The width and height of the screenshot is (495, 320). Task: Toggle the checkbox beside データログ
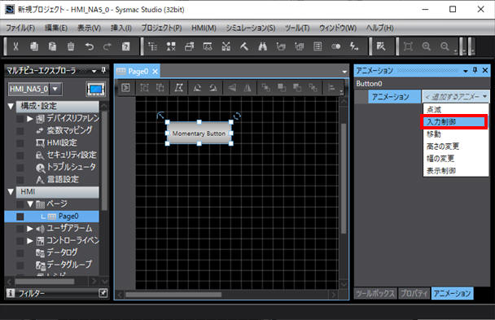[20, 253]
